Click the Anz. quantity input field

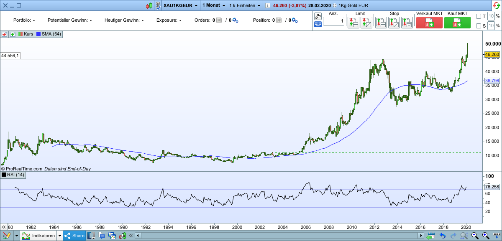333,20
